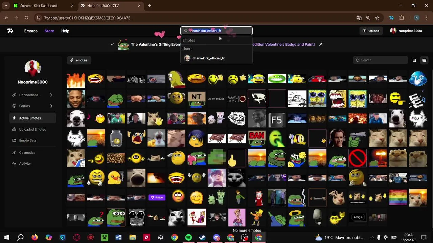The image size is (433, 243).
Task: Open Uploaded Emotes in the sidebar
Action: point(32,129)
